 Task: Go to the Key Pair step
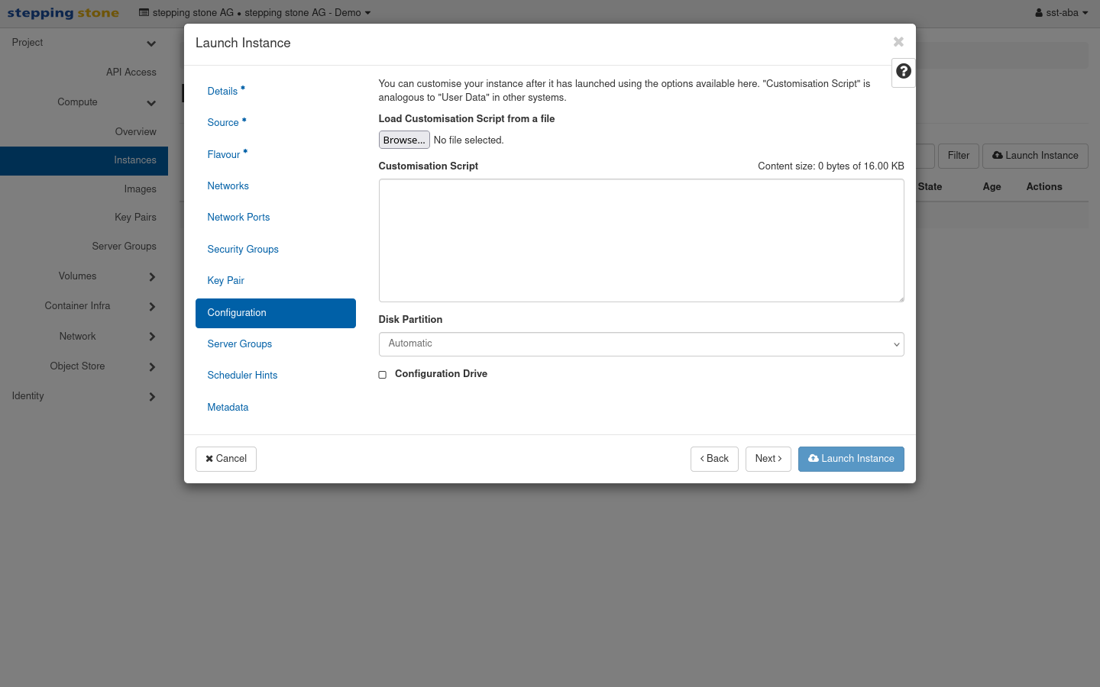[x=276, y=280]
